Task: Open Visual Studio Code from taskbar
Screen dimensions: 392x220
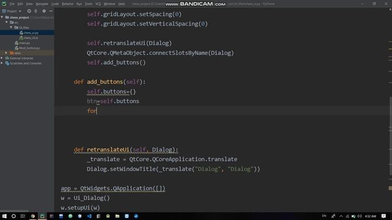Action: [89, 216]
